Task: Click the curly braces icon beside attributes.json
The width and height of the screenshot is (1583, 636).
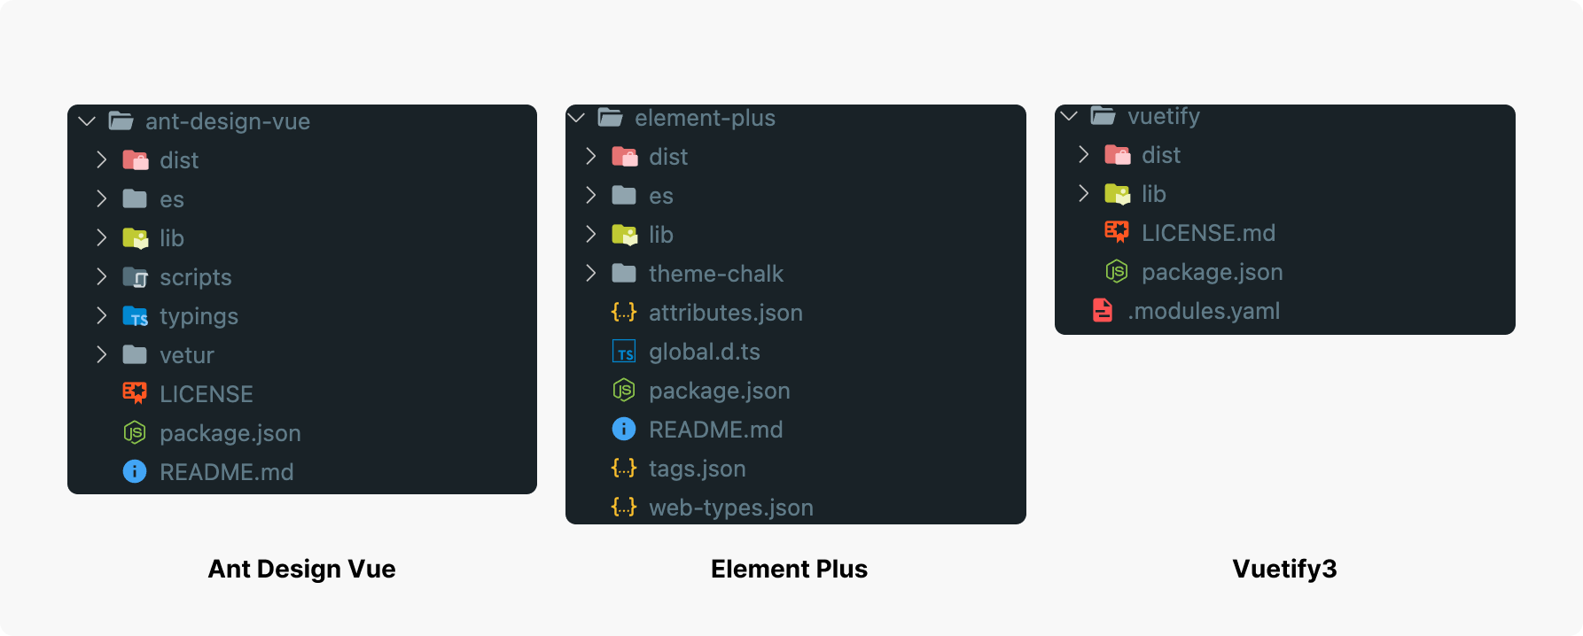Action: coord(624,313)
